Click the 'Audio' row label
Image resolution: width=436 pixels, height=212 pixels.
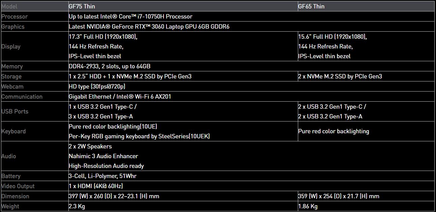pos(9,156)
